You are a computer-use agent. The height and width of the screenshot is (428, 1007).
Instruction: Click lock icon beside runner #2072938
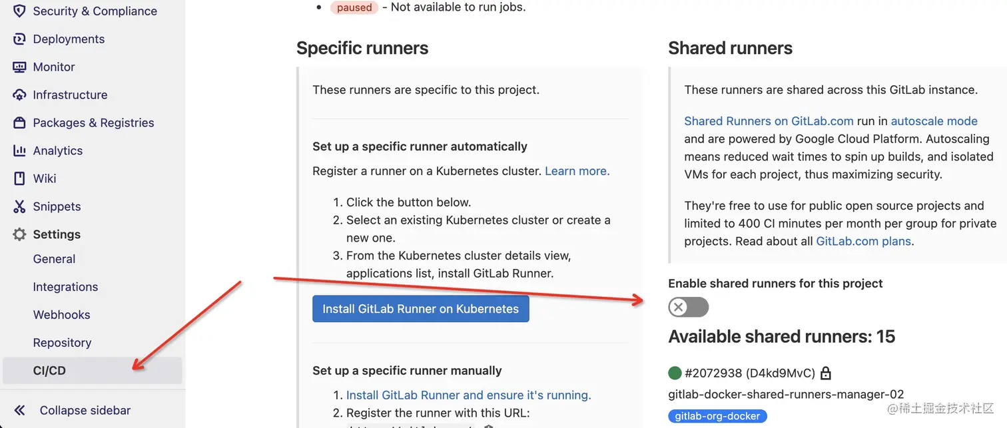click(x=826, y=373)
